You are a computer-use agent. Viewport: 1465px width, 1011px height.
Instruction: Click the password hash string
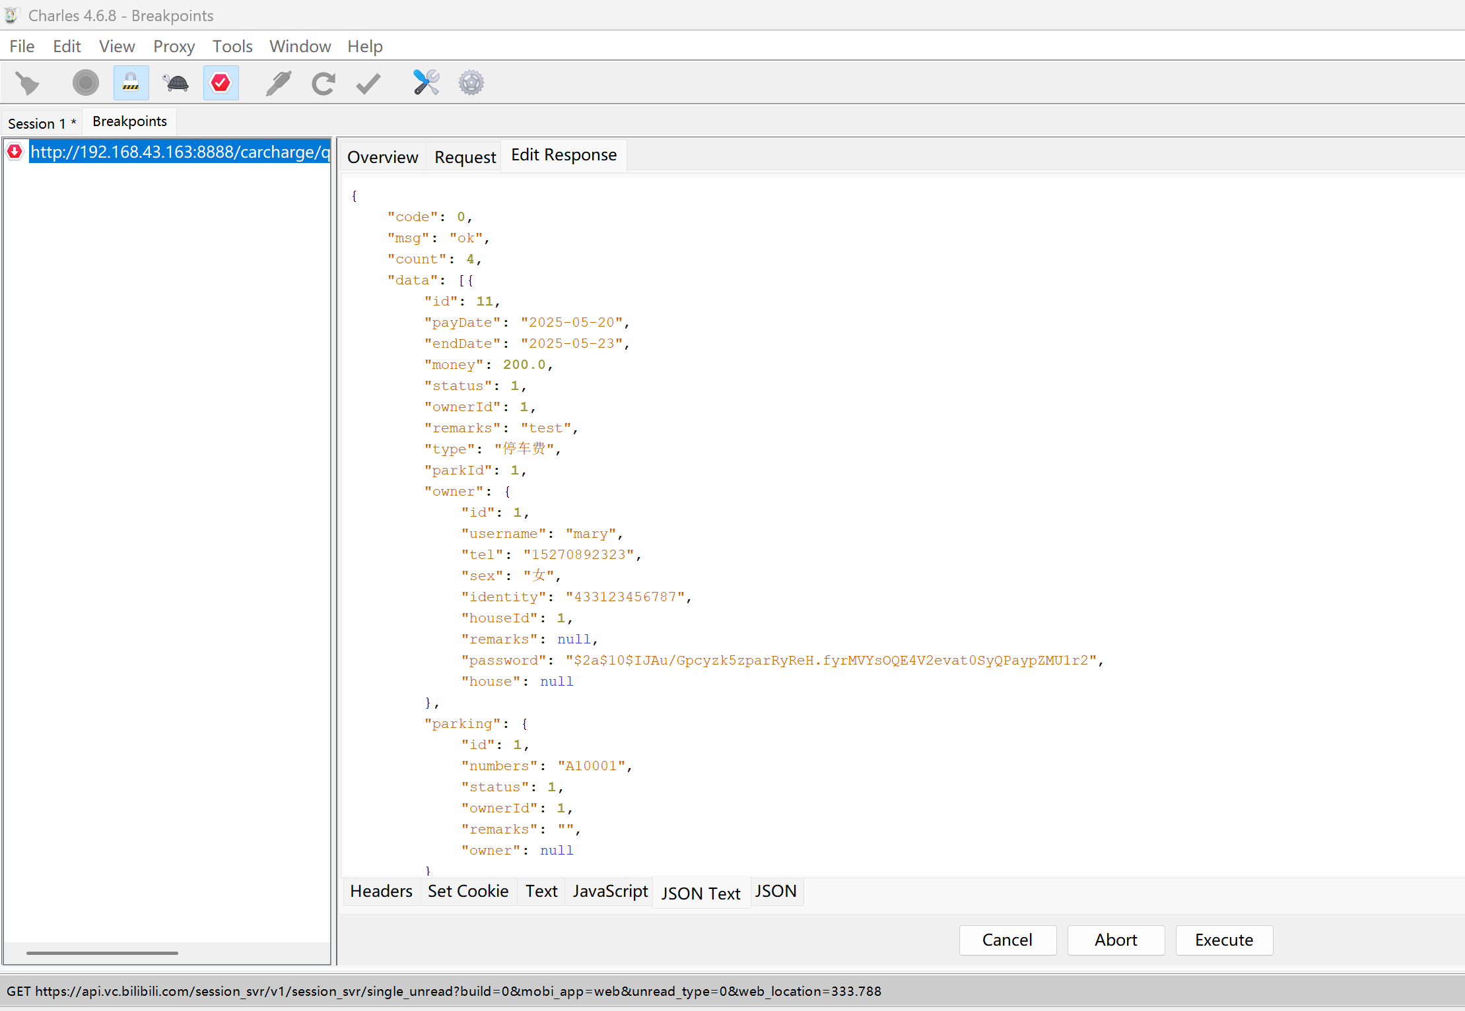831,661
